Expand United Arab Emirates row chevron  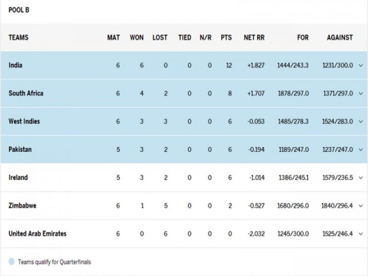[x=361, y=234]
